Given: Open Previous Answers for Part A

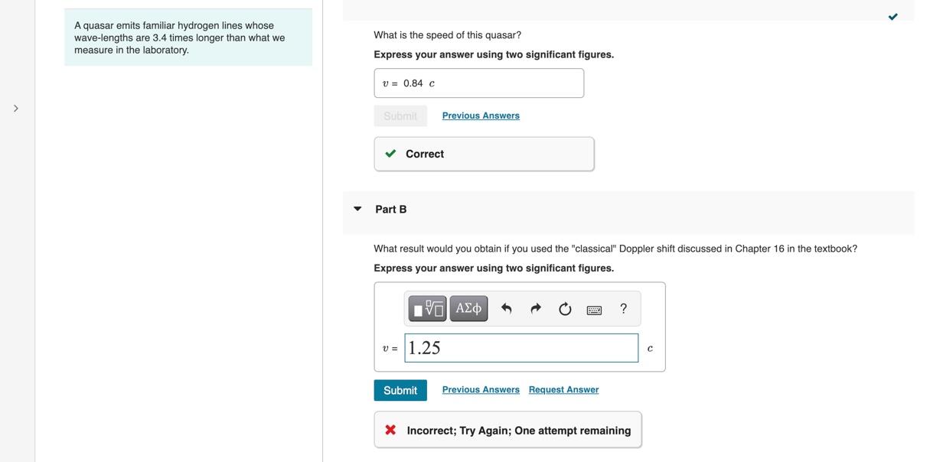Looking at the screenshot, I should tap(481, 115).
